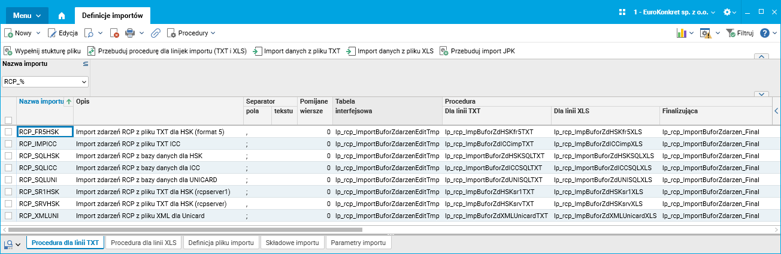
Task: Open the grid apps icon in title bar
Action: pos(622,12)
